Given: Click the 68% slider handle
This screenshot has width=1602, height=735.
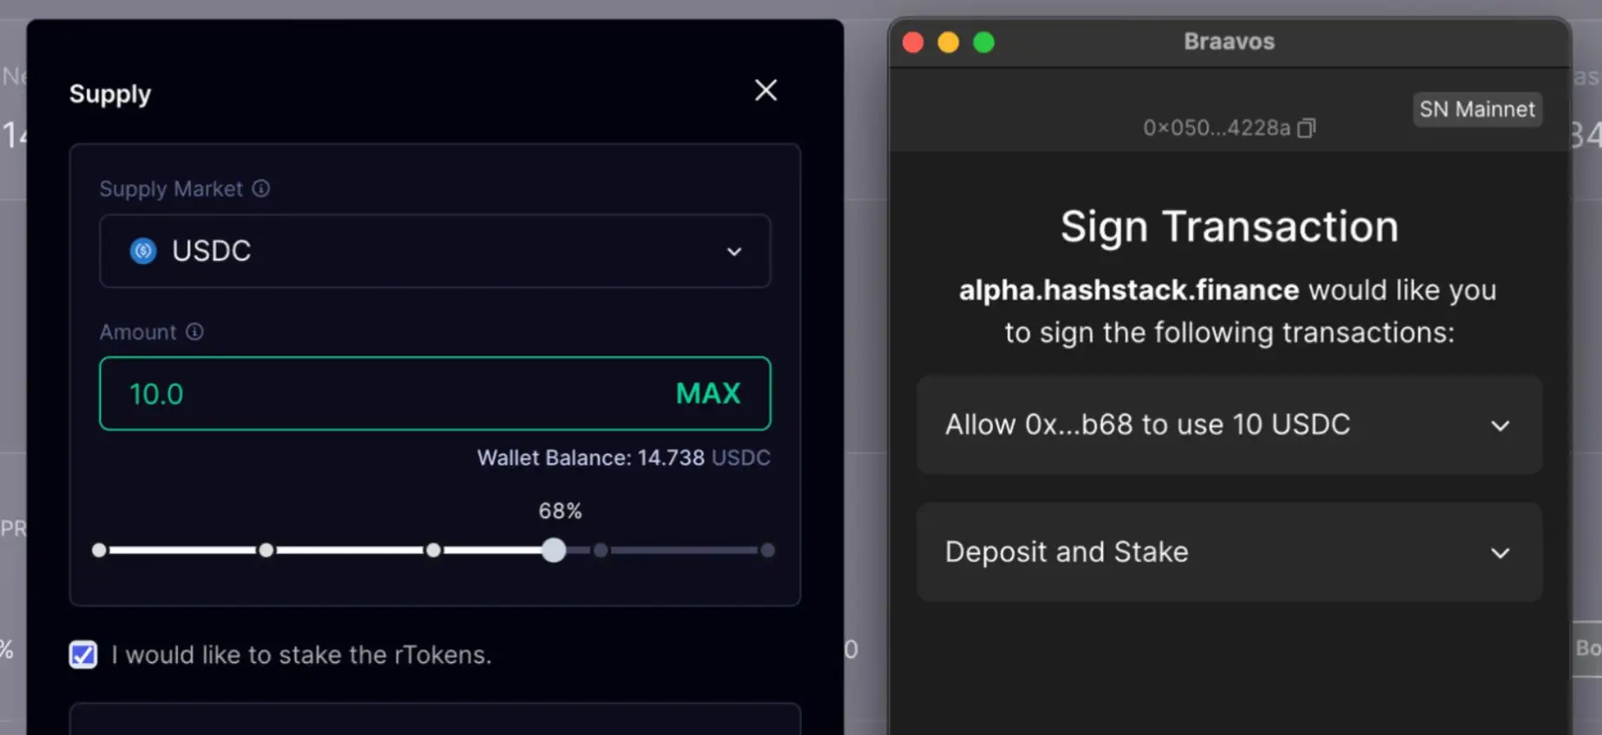Looking at the screenshot, I should tap(554, 550).
